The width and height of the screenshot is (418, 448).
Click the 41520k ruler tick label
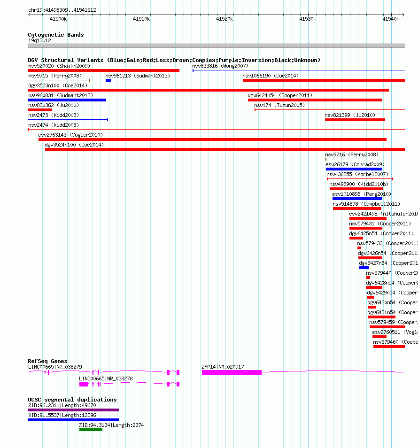click(x=224, y=19)
